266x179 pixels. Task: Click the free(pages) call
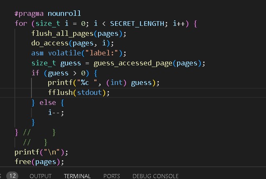click(x=39, y=162)
